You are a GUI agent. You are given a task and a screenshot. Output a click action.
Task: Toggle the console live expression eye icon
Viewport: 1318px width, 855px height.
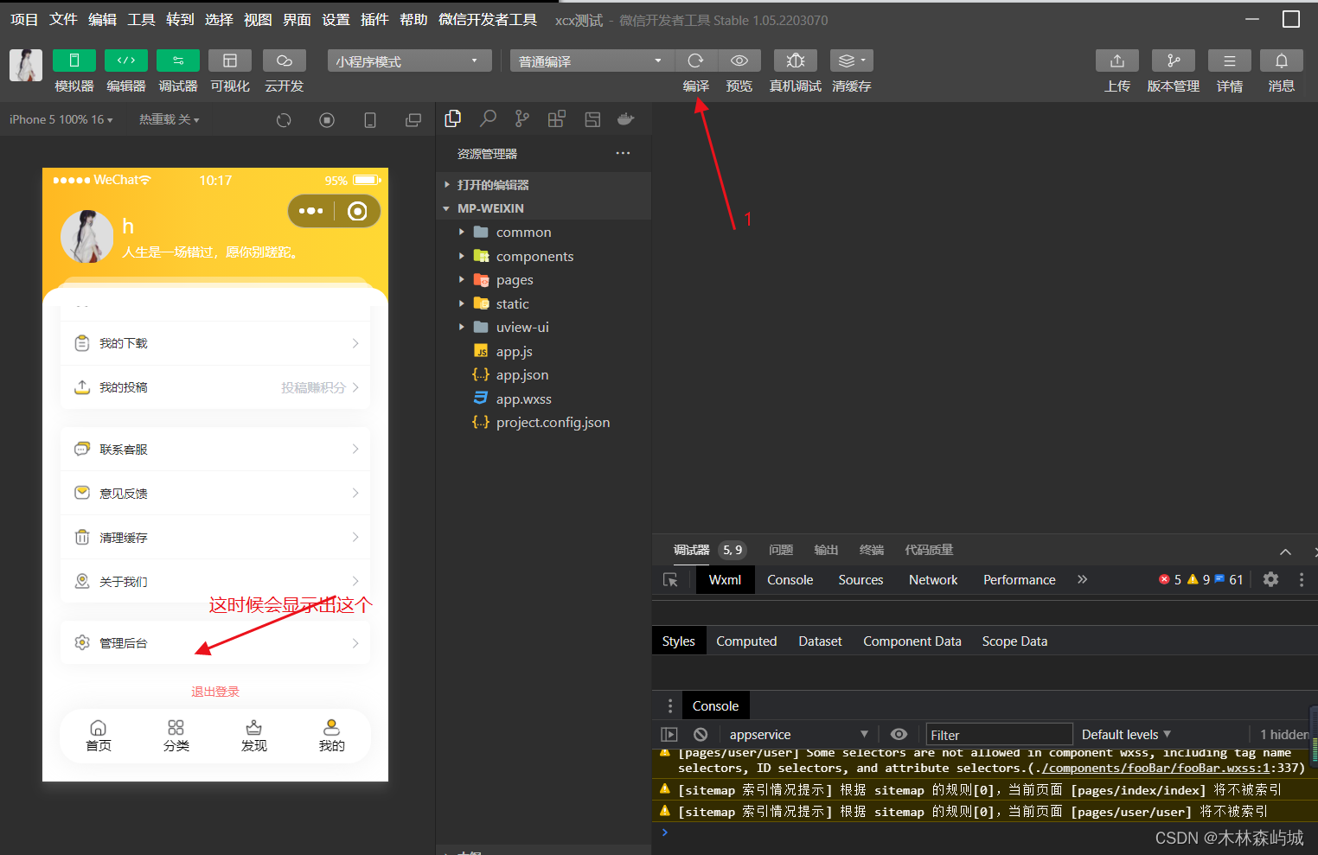(x=899, y=734)
